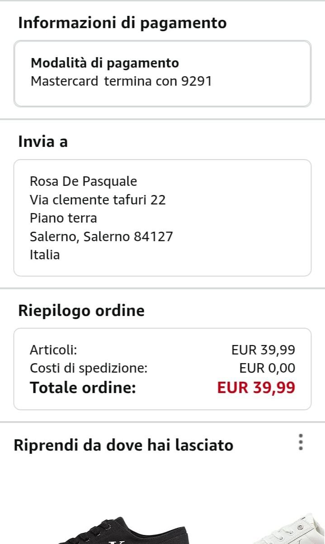Viewport: 325px width, 544px height.
Task: Click the Riepilogo ordine heading
Action: tap(81, 311)
